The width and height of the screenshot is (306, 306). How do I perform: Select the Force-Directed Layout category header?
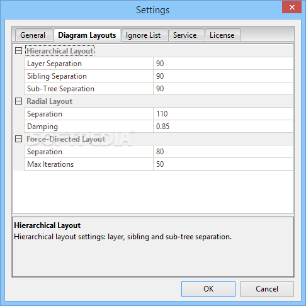point(66,139)
